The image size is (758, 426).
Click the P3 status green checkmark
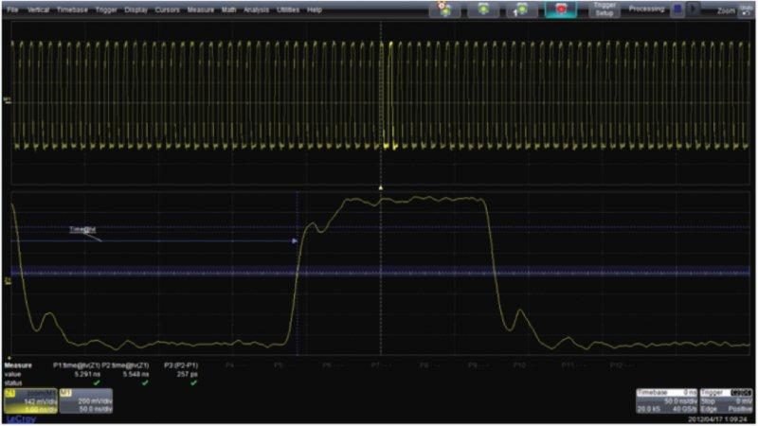[193, 382]
